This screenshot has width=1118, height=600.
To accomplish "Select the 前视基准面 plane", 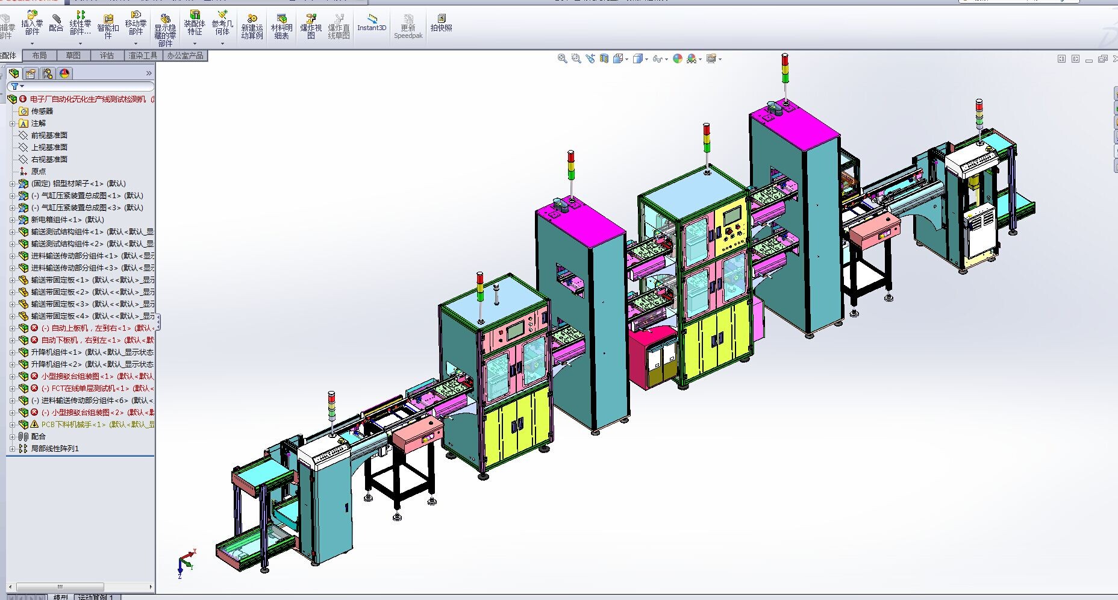I will pos(49,136).
